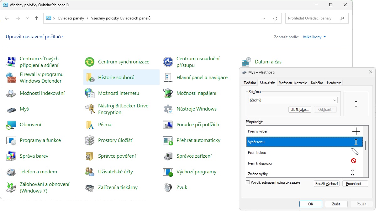385x217 pixels.
Task: Switch to the Hardware tab
Action: (x=334, y=83)
